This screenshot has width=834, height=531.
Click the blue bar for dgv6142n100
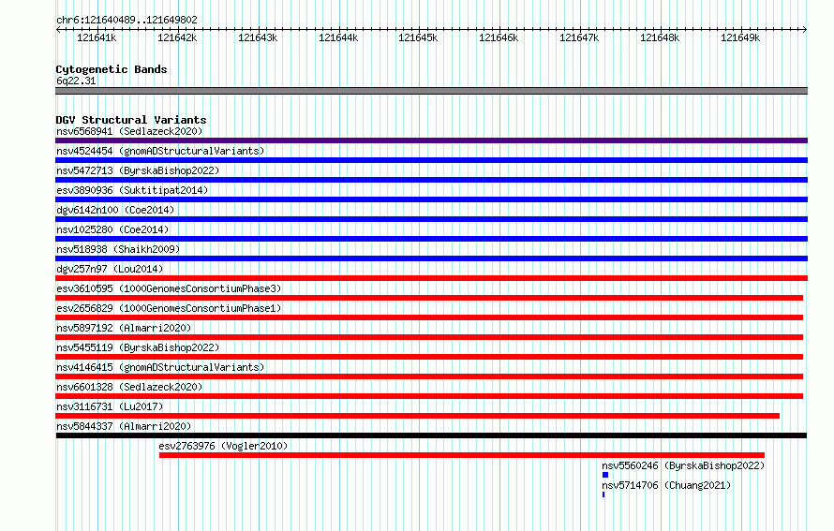431,219
